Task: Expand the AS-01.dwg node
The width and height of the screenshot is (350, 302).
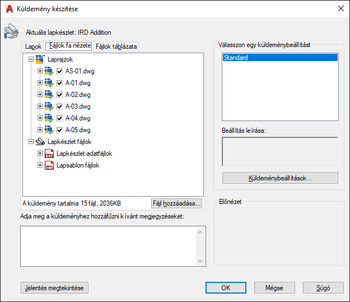Action: click(40, 71)
